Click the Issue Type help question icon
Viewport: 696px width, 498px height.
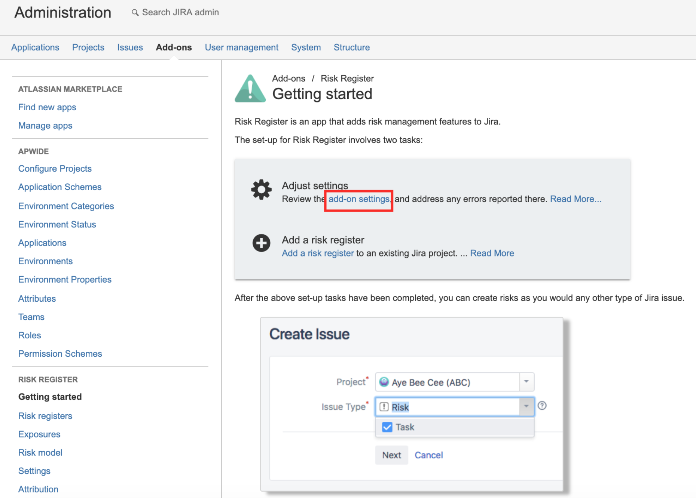[x=542, y=406]
